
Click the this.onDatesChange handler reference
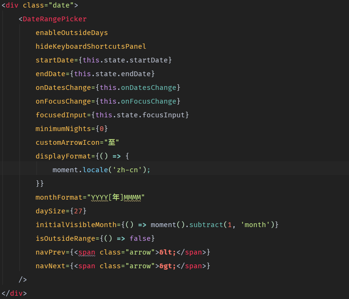tap(138, 88)
